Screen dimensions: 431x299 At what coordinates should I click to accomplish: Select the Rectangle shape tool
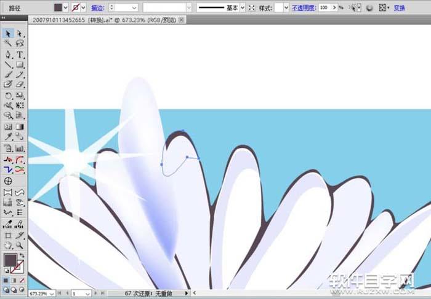tap(20, 64)
